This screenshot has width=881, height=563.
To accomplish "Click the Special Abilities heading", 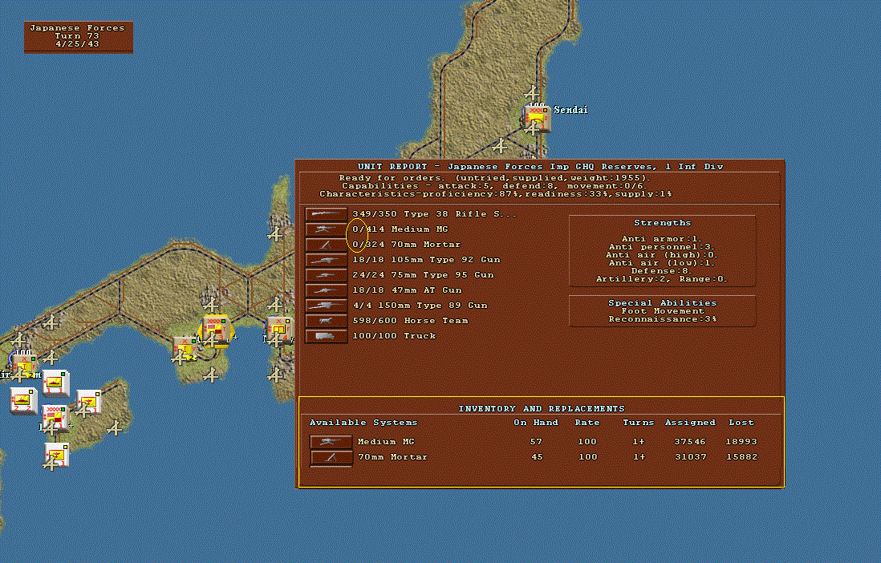I will click(x=663, y=303).
